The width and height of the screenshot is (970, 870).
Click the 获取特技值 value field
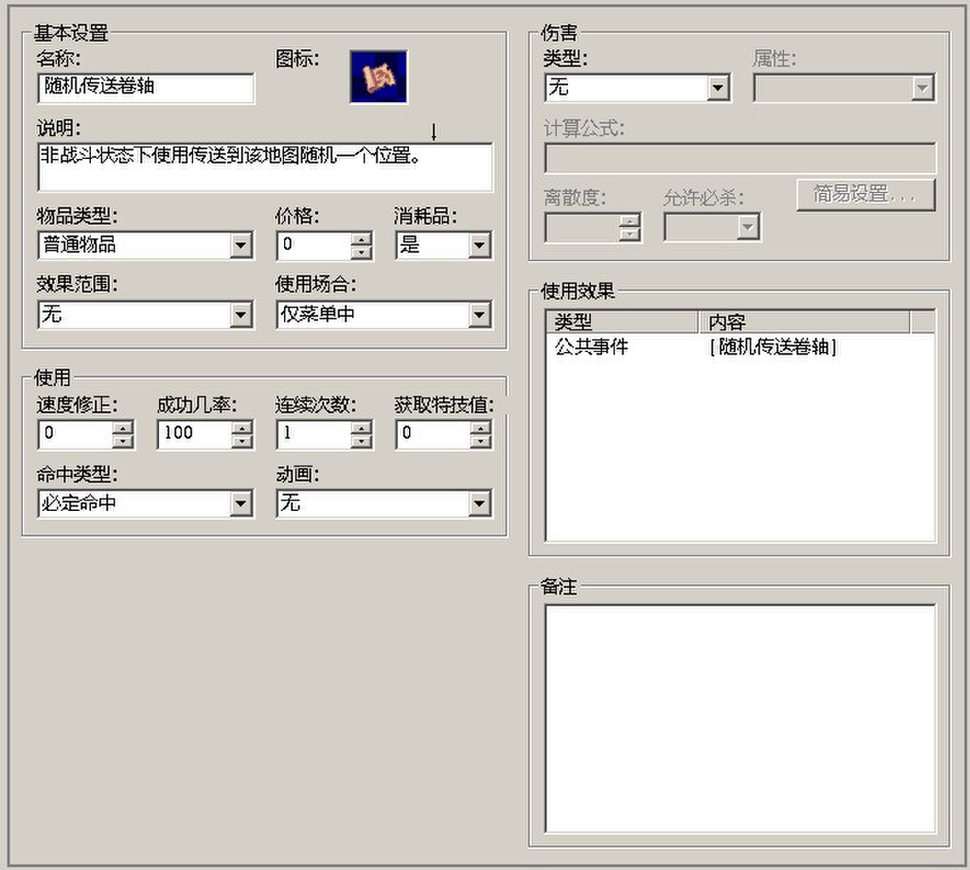(x=433, y=434)
